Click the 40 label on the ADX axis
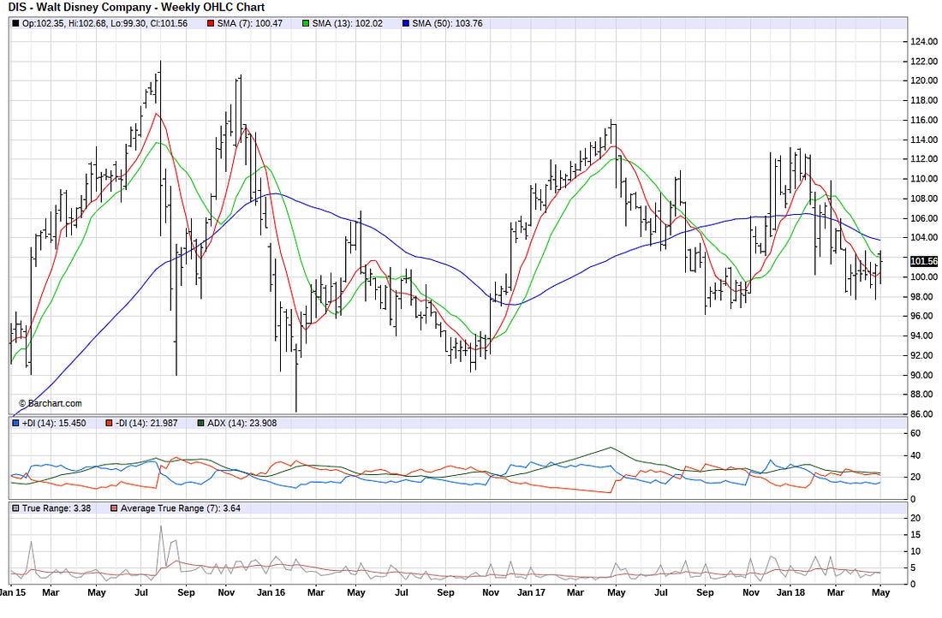942x618 pixels. 915,456
